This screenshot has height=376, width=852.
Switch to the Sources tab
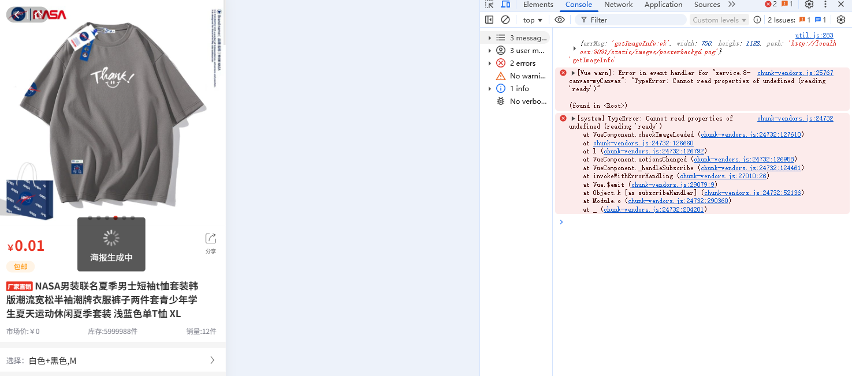point(708,5)
